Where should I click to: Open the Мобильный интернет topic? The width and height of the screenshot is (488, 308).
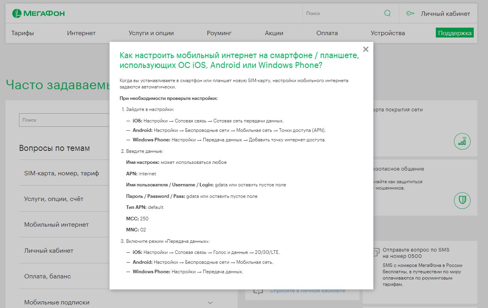click(x=57, y=225)
